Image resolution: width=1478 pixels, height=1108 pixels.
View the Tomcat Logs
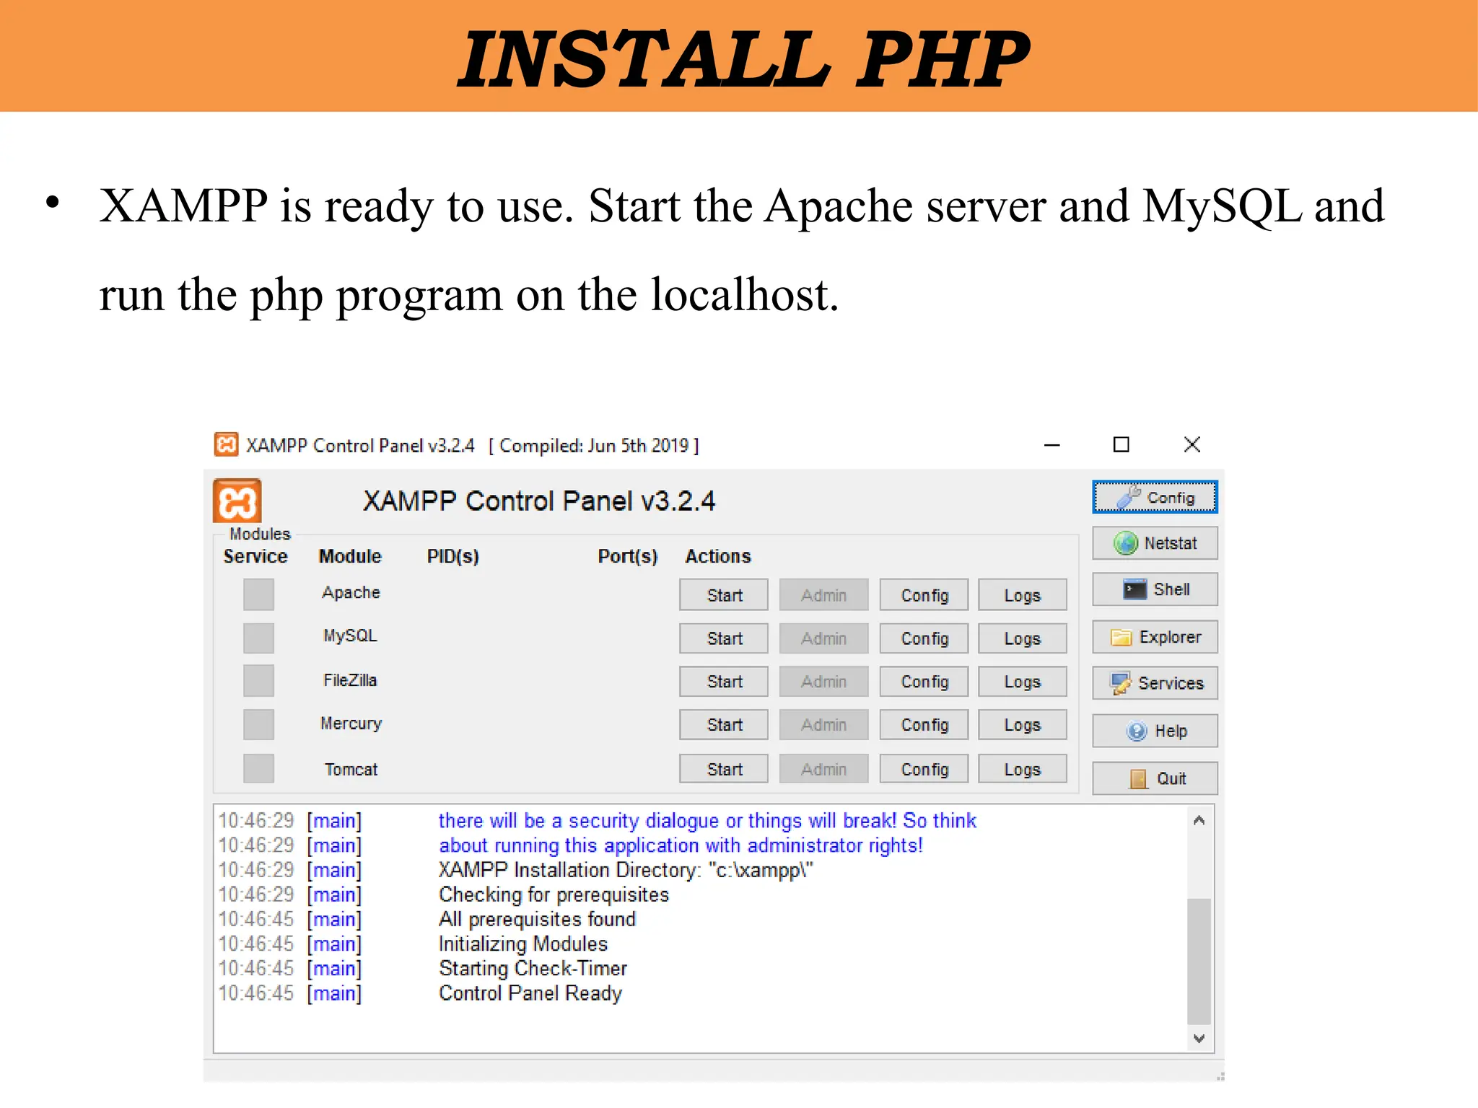(1023, 769)
